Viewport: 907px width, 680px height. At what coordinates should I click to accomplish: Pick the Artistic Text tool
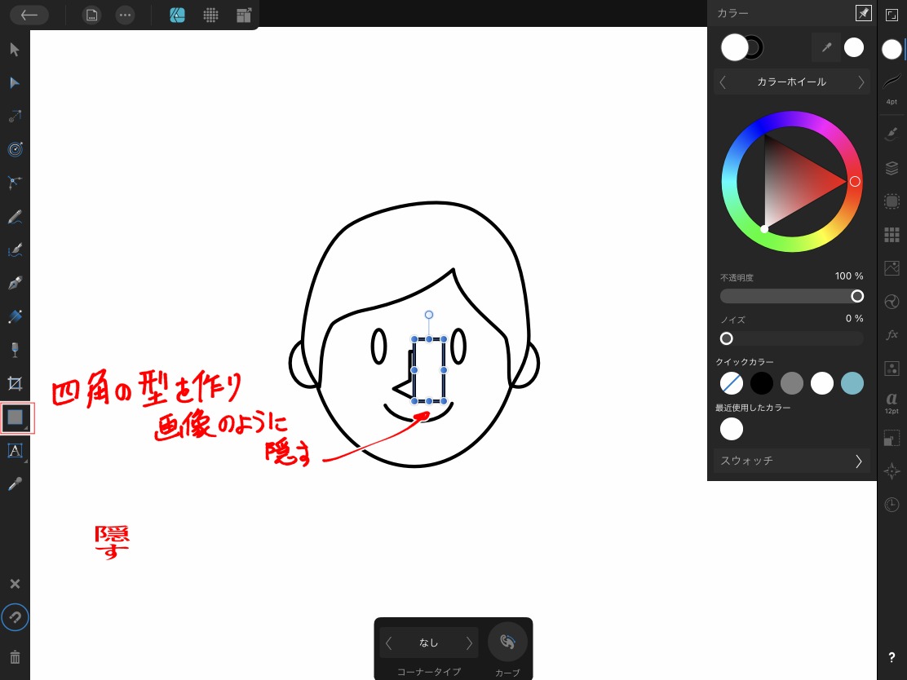pyautogui.click(x=15, y=451)
